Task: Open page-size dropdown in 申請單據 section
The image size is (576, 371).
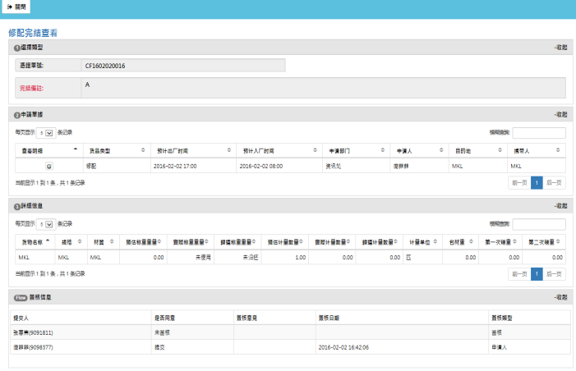Action: point(48,132)
